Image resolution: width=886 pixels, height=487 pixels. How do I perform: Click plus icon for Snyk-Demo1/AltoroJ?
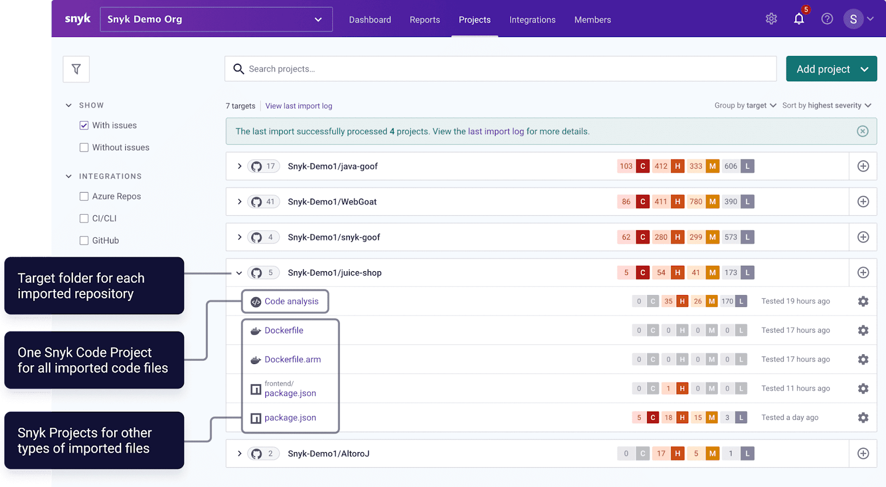click(863, 453)
